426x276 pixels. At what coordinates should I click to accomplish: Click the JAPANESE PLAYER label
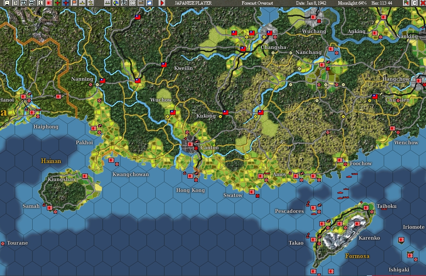[x=193, y=3]
